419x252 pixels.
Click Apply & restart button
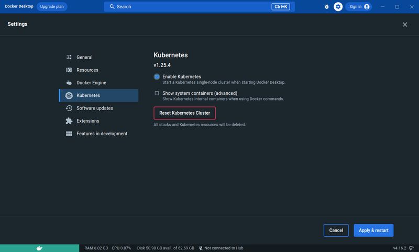(373, 230)
